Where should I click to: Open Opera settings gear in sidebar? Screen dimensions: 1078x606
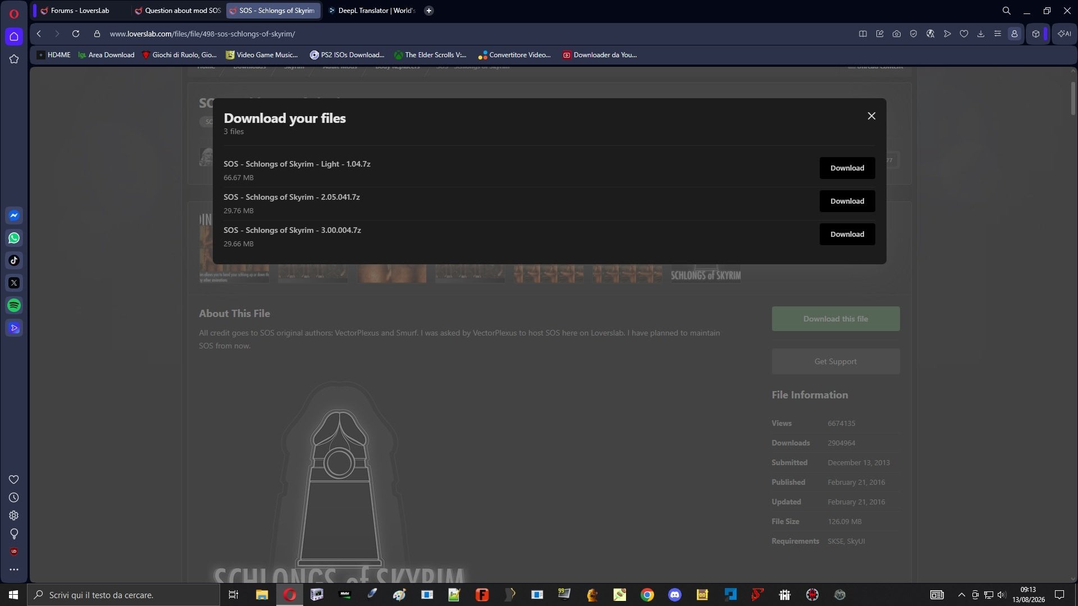coord(14,516)
